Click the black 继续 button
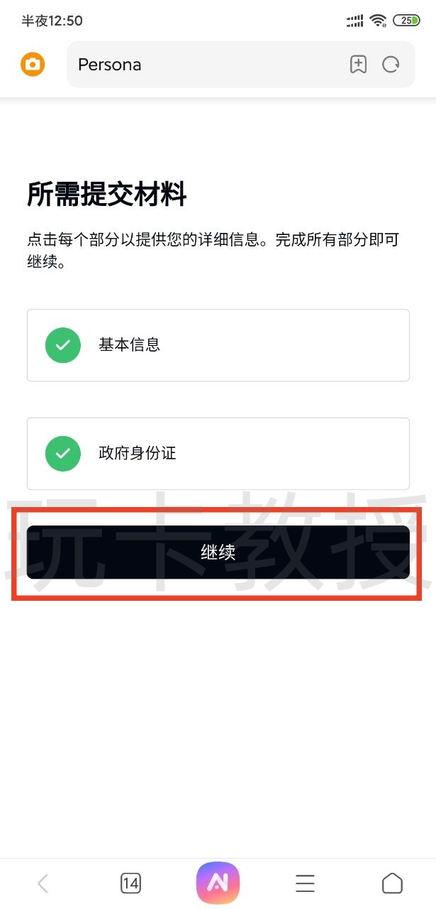 [x=218, y=552]
